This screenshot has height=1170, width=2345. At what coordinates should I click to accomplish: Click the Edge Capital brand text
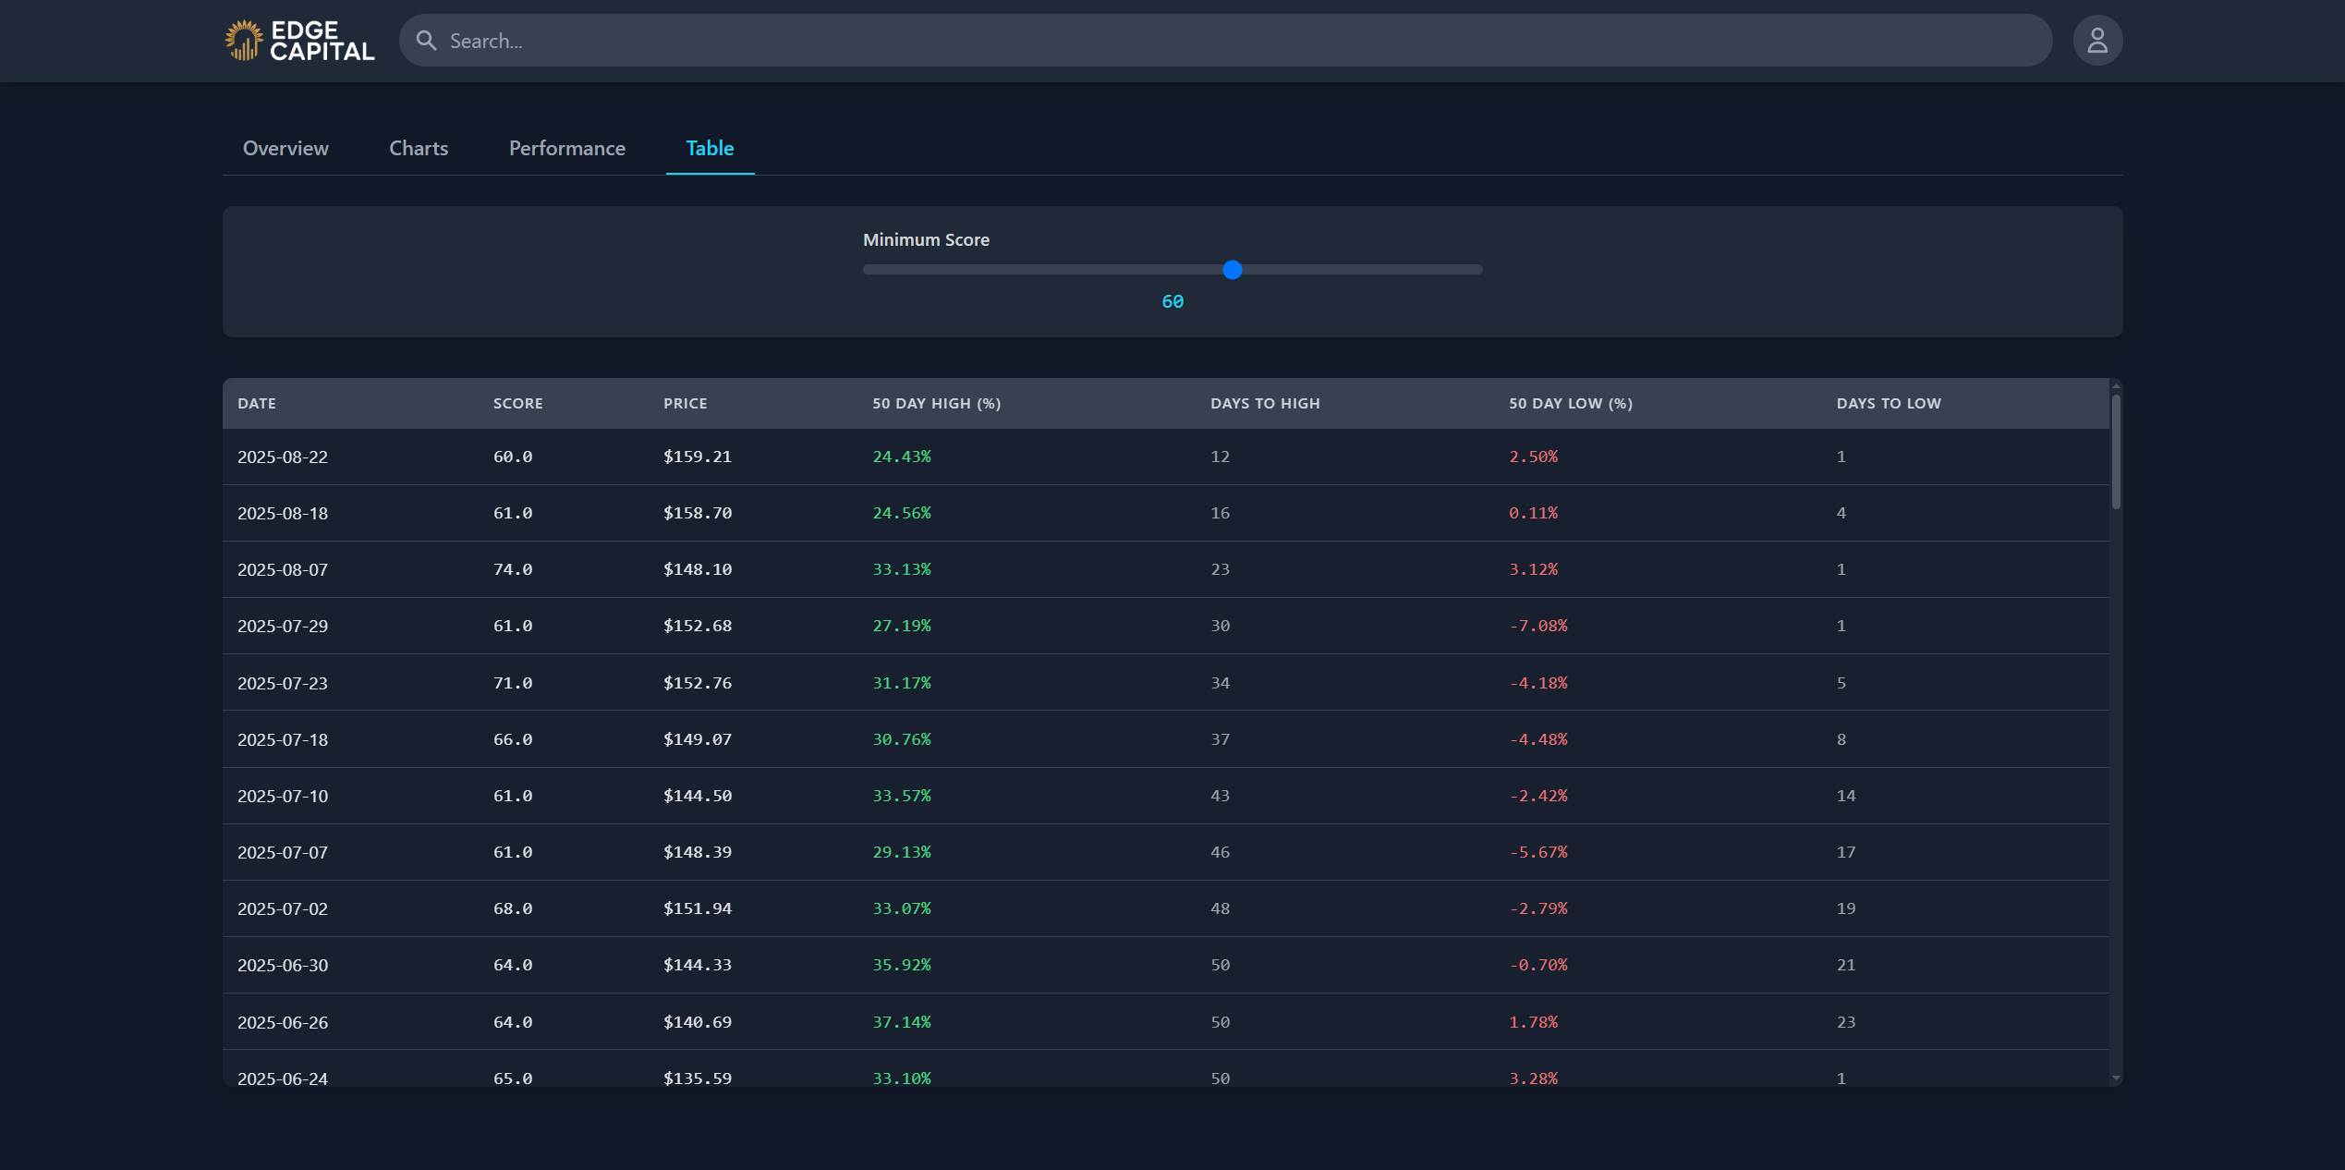coord(322,41)
